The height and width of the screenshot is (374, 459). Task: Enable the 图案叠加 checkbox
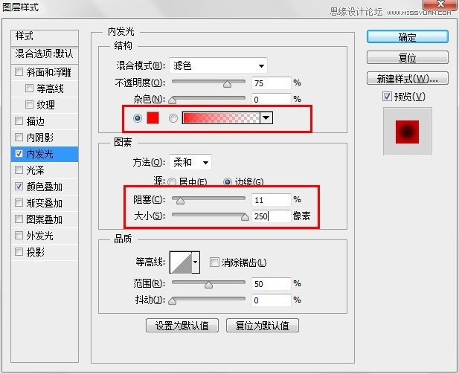[19, 219]
